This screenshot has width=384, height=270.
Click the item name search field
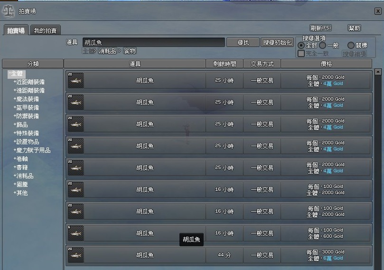coord(153,42)
